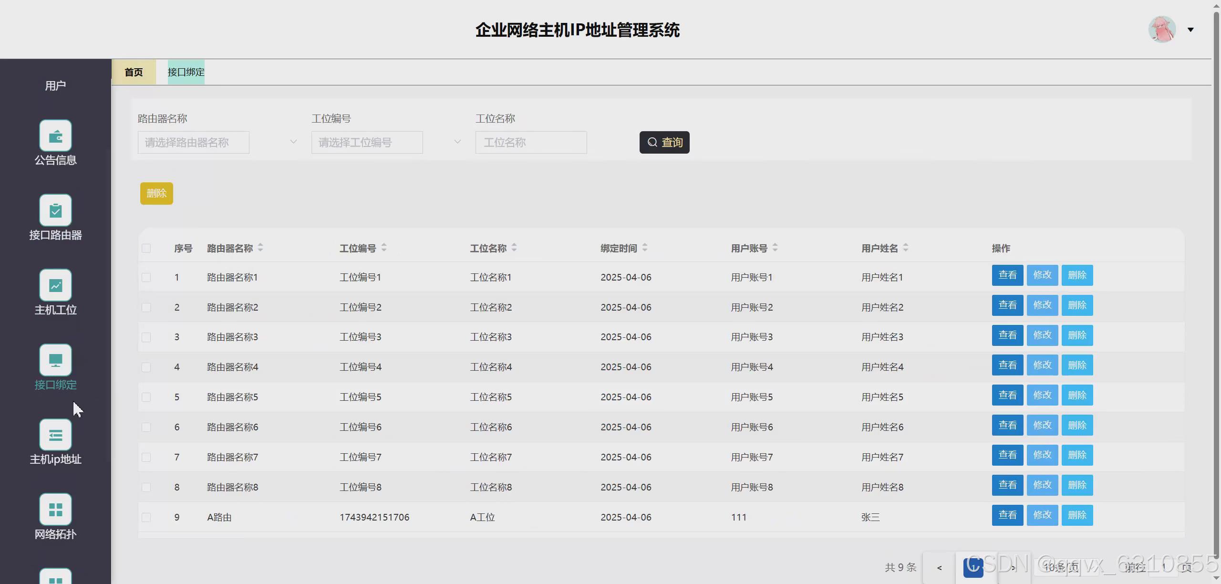Image resolution: width=1221 pixels, height=584 pixels.
Task: Click the 1743942151706 cell
Action: (x=374, y=517)
